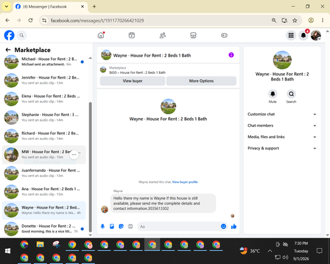Open weather 36°C widget in taskbar
The height and width of the screenshot is (264, 330).
[x=249, y=251]
